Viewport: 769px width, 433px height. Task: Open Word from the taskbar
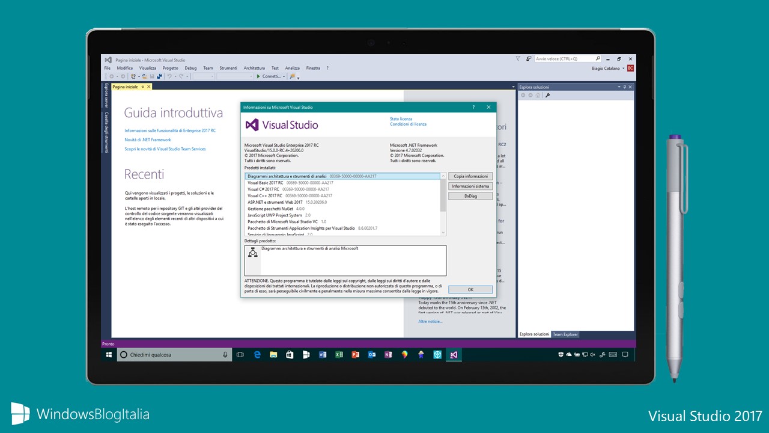coord(322,355)
